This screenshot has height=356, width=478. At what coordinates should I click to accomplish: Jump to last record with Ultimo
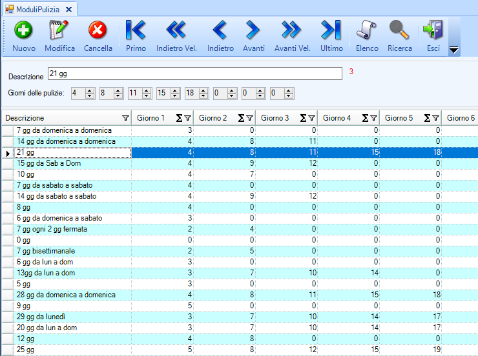coord(331,30)
